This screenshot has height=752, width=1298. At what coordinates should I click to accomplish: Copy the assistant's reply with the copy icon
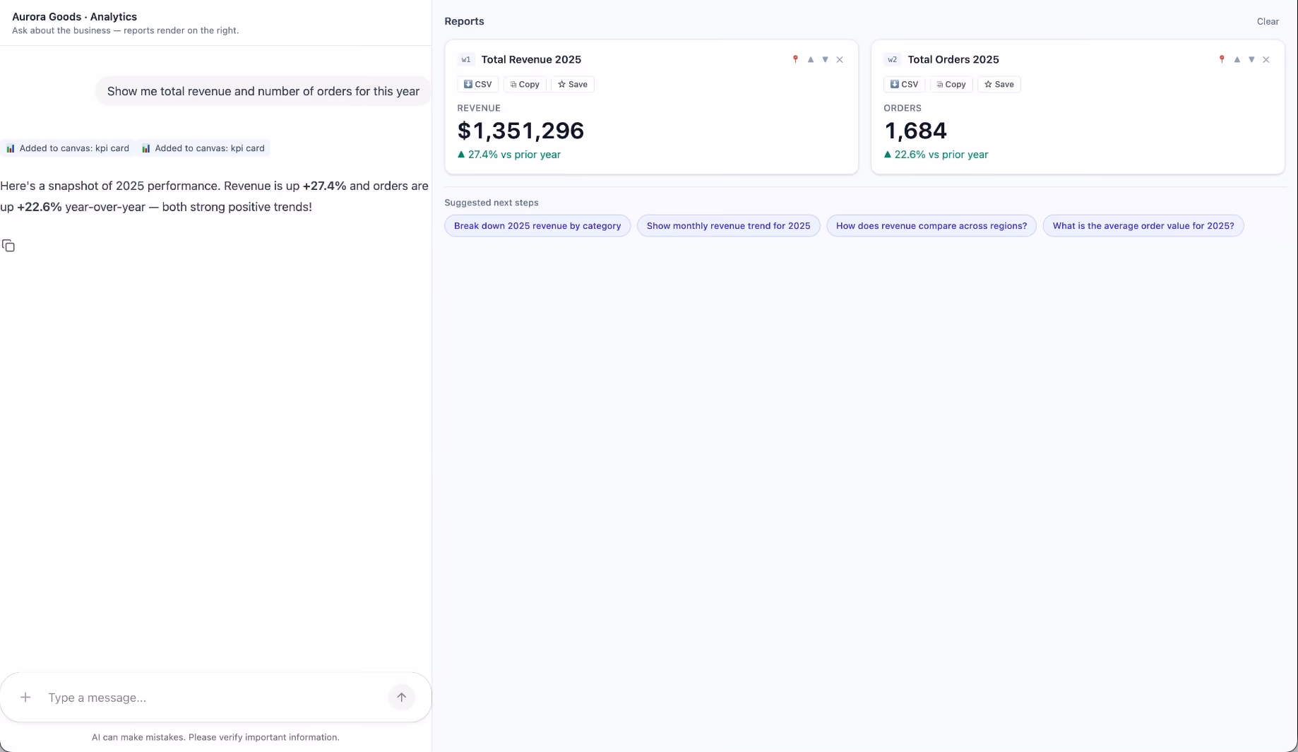coord(8,246)
